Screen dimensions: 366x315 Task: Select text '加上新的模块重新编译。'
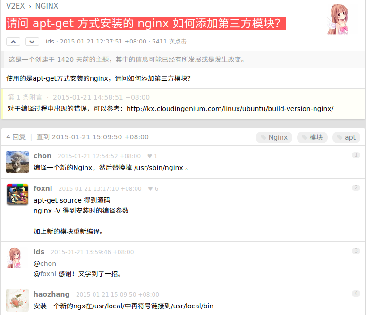(x=68, y=231)
